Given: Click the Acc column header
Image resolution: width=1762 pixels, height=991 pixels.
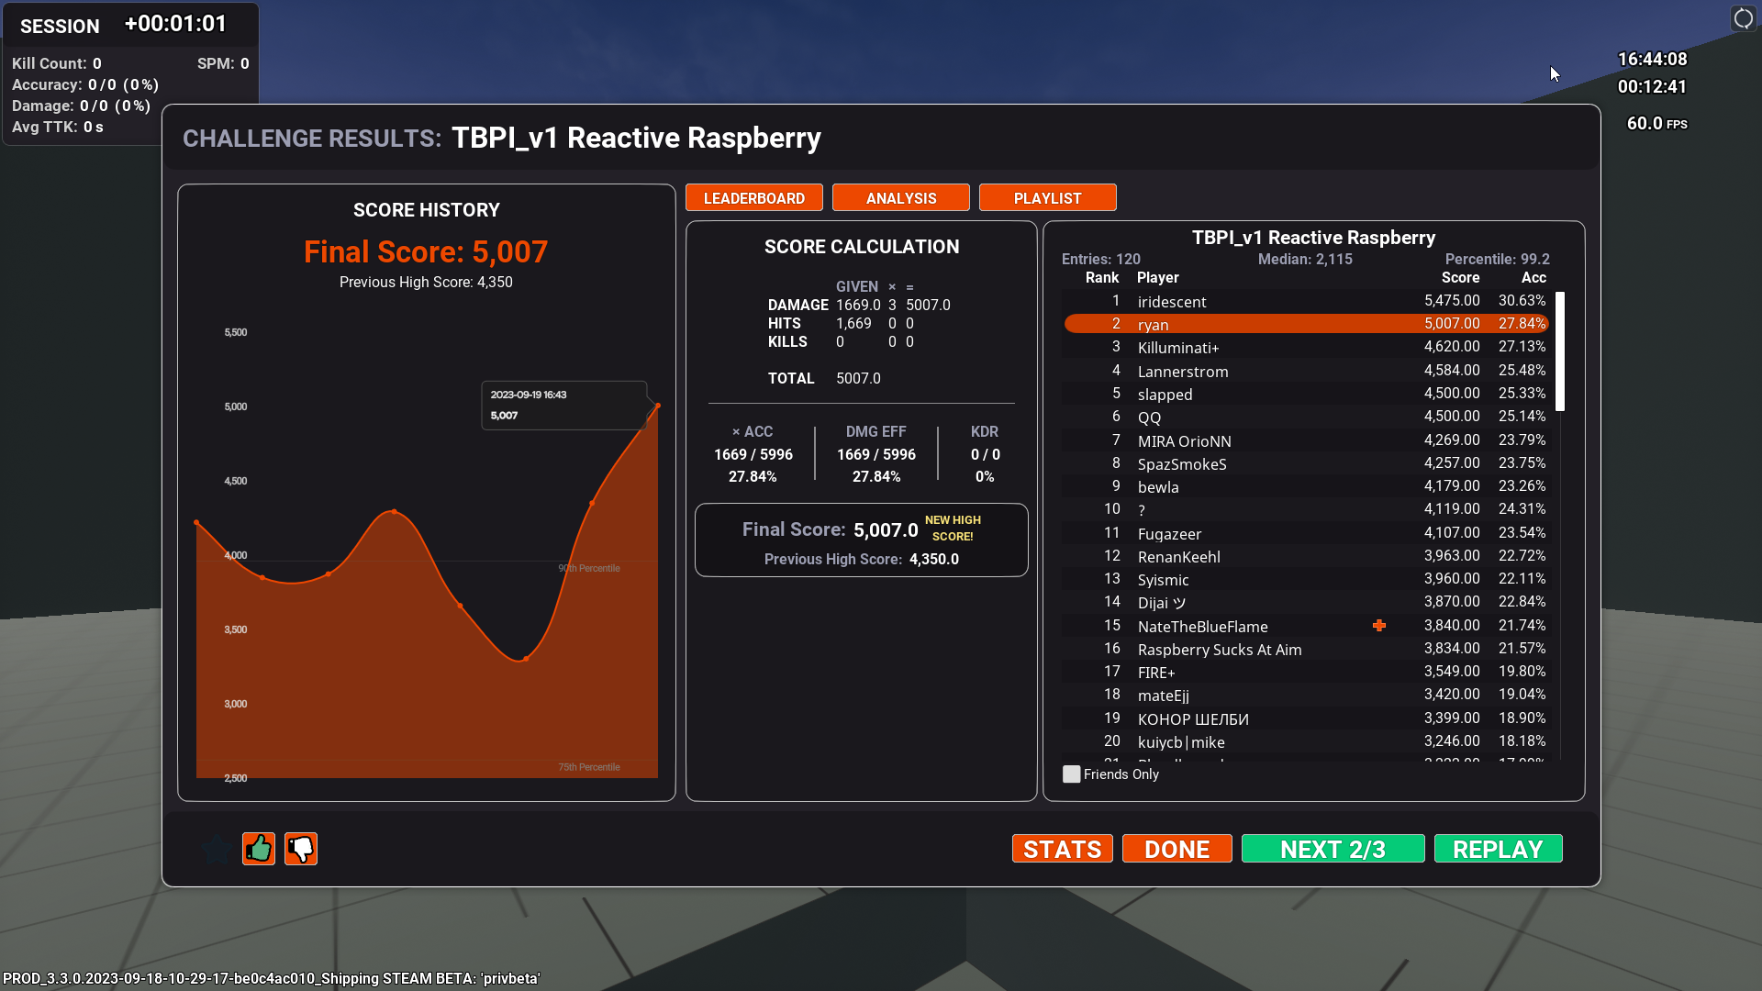Looking at the screenshot, I should 1533,278.
